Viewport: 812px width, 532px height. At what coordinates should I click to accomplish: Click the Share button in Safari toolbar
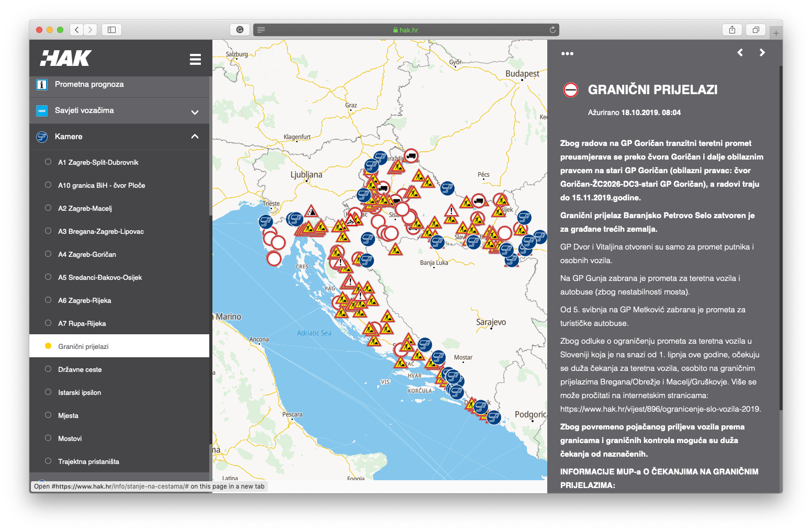[x=732, y=30]
